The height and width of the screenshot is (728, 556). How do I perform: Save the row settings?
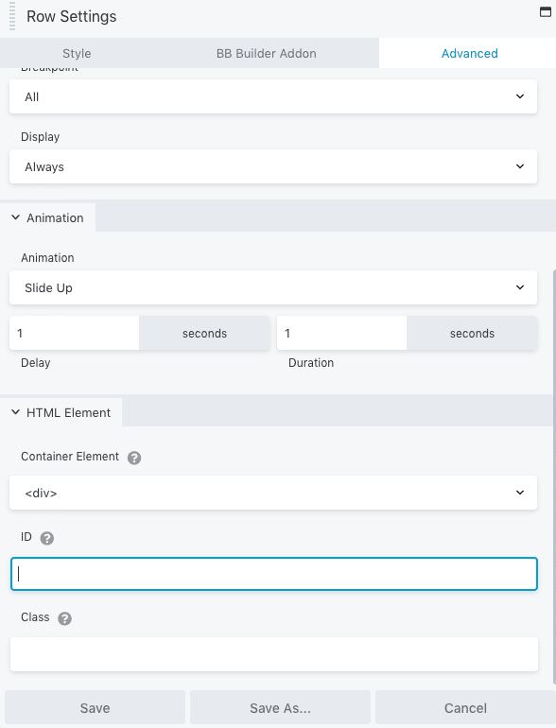click(x=95, y=708)
